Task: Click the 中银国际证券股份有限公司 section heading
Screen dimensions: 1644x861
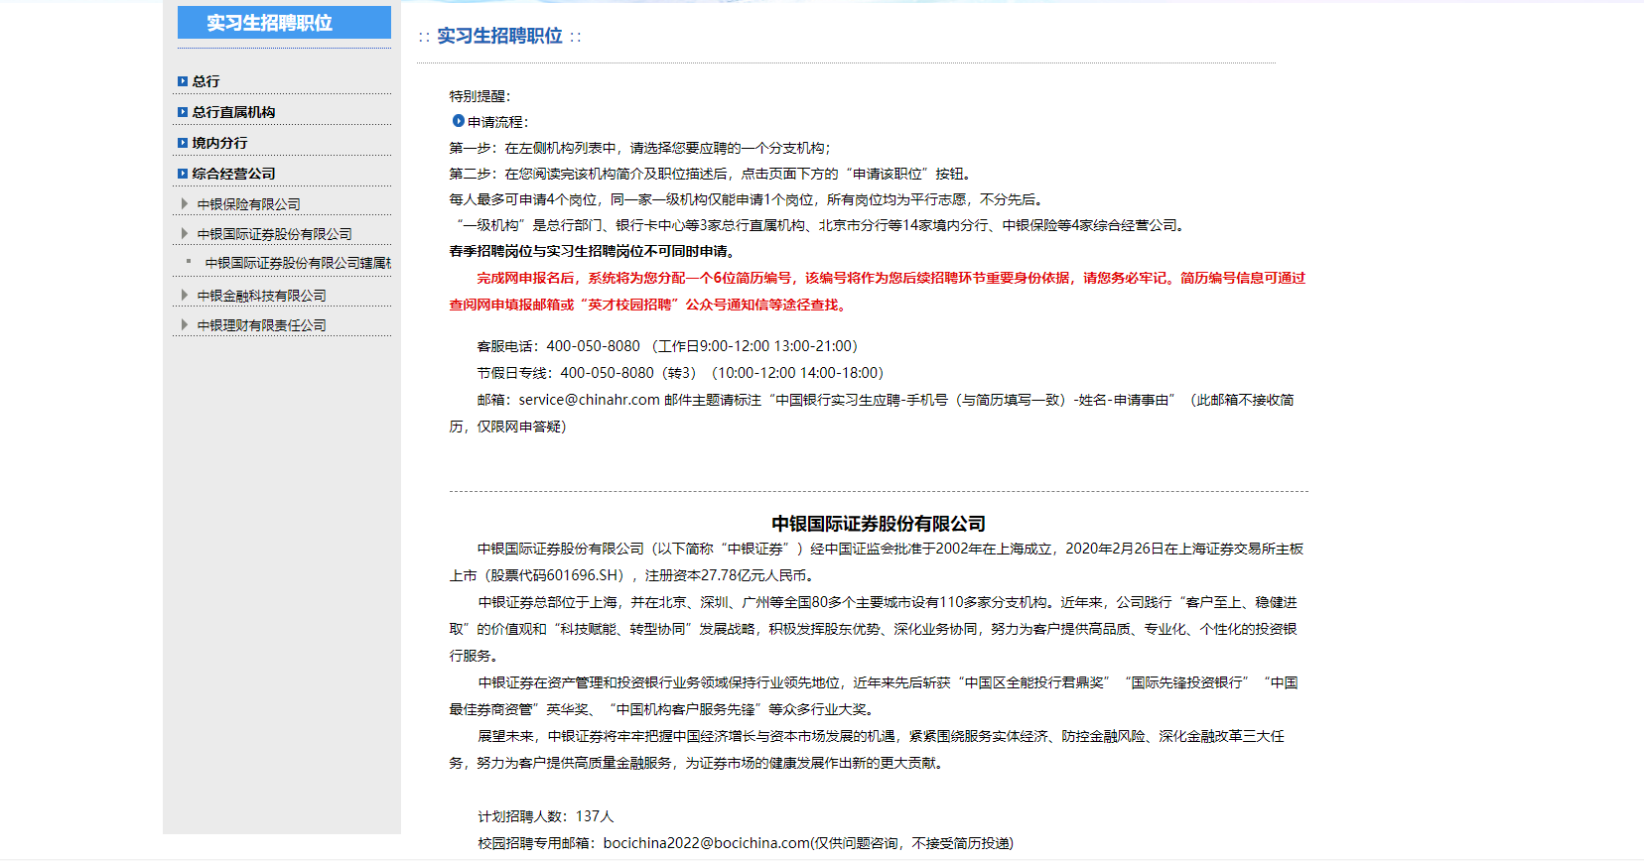Action: coord(879,524)
